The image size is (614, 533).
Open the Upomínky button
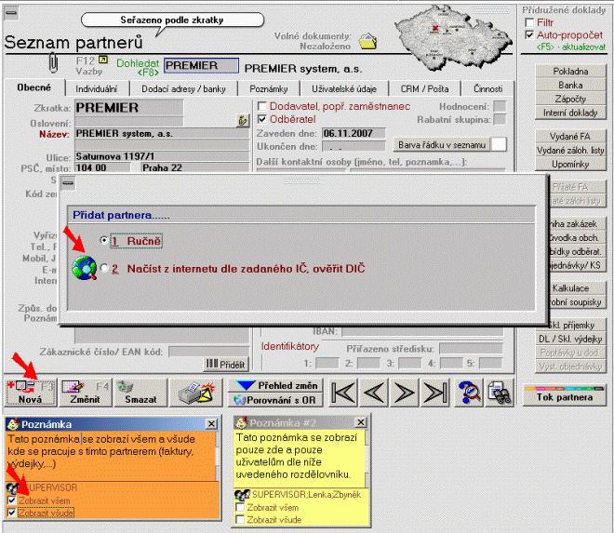point(570,164)
